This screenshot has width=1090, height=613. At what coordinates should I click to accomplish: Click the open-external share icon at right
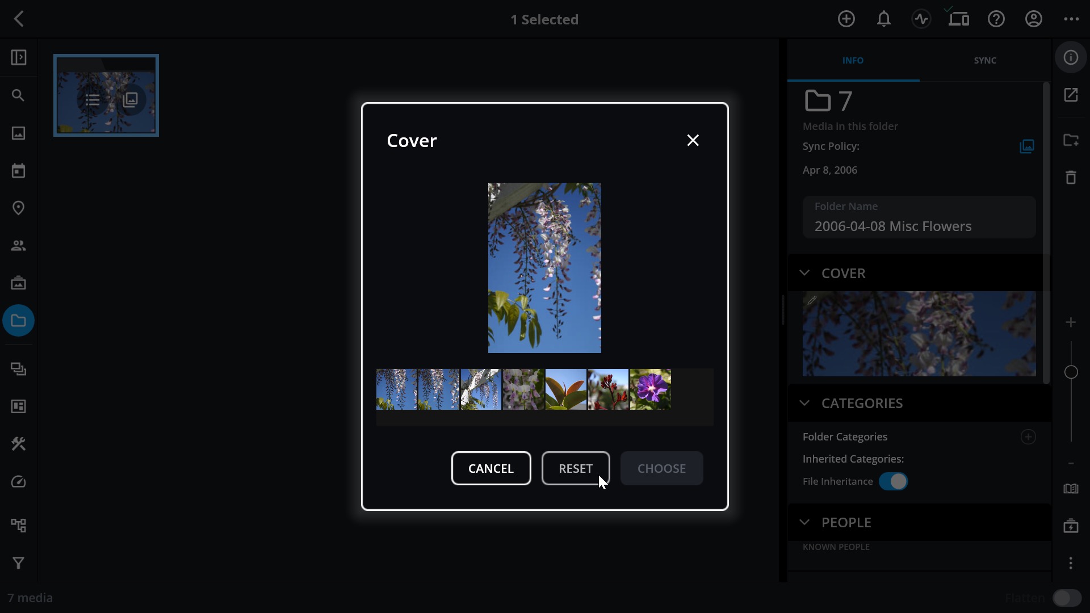pyautogui.click(x=1071, y=95)
